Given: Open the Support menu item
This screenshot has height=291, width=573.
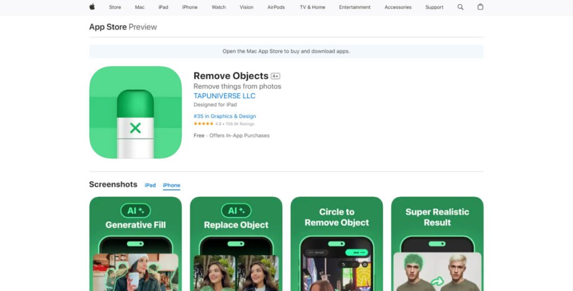Looking at the screenshot, I should (x=434, y=7).
